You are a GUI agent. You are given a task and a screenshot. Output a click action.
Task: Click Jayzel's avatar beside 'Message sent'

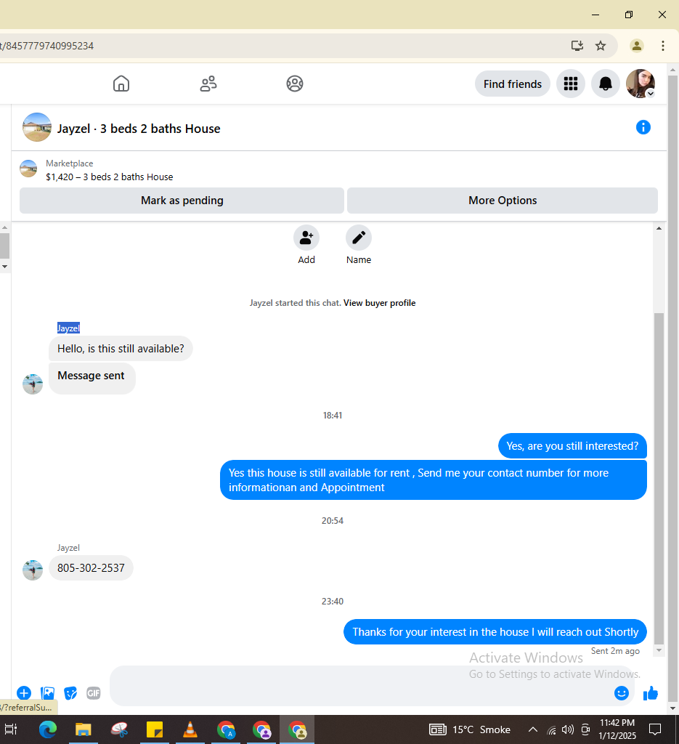(33, 384)
